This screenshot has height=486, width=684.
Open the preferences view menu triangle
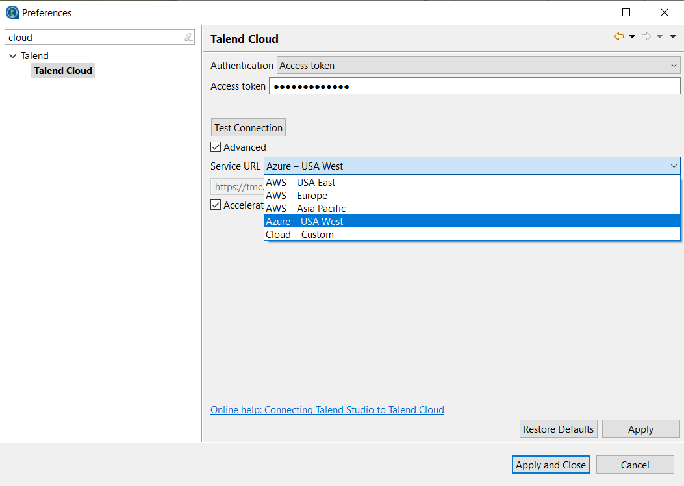pos(673,37)
